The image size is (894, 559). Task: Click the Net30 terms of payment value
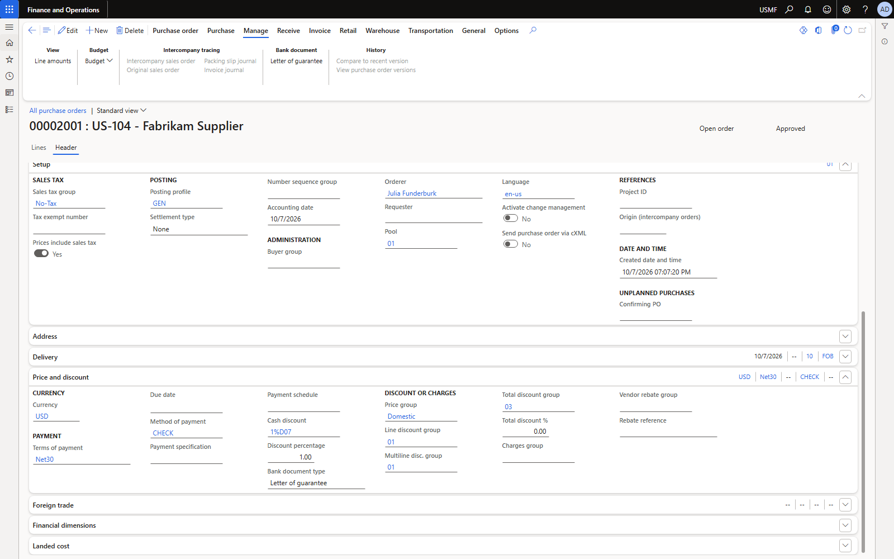[x=45, y=459]
